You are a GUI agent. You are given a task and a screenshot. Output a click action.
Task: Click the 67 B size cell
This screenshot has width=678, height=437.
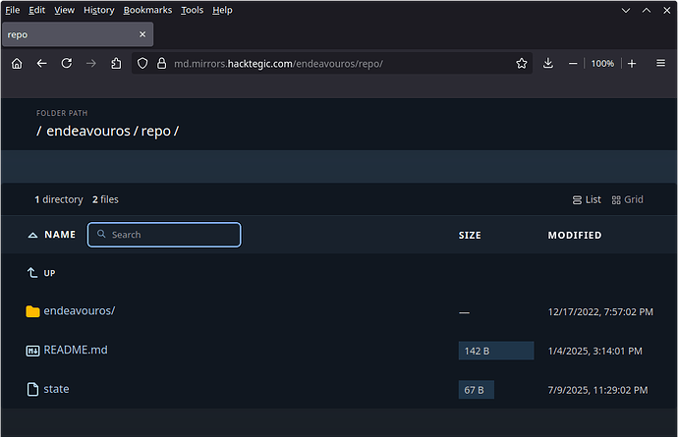(476, 390)
